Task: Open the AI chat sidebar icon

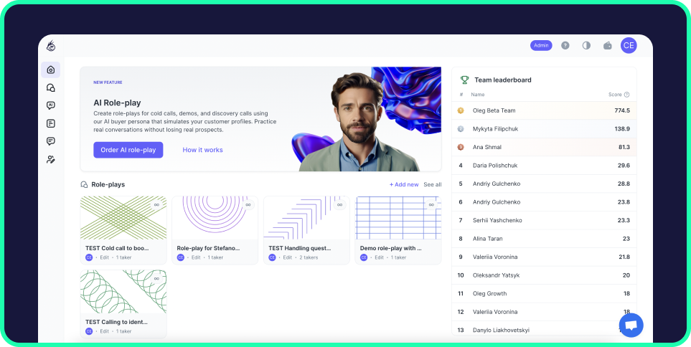Action: (51, 105)
